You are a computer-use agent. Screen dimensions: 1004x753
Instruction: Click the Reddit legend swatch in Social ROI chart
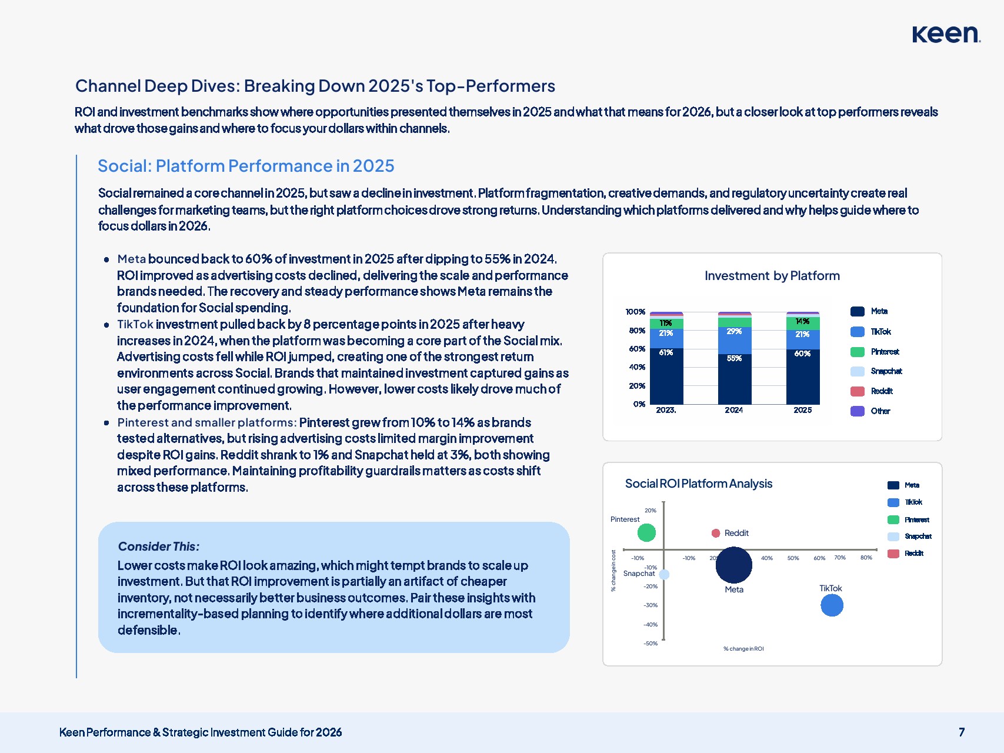click(893, 554)
